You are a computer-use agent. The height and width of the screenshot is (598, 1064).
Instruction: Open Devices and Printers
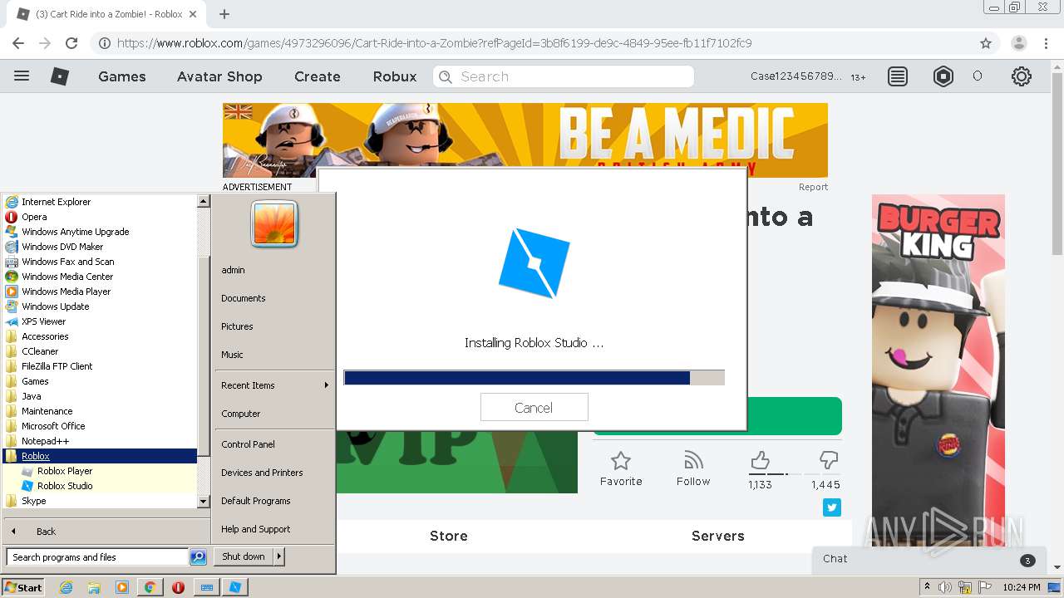262,473
